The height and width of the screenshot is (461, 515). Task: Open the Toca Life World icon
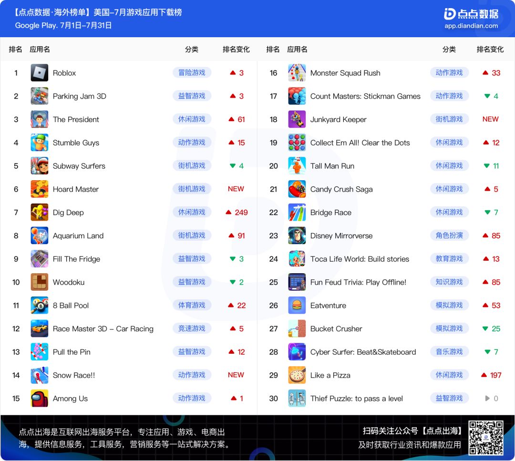[x=297, y=259]
